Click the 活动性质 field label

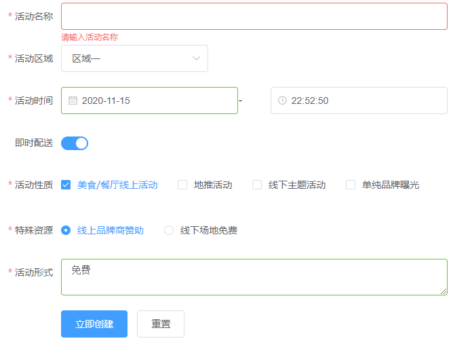click(x=34, y=185)
